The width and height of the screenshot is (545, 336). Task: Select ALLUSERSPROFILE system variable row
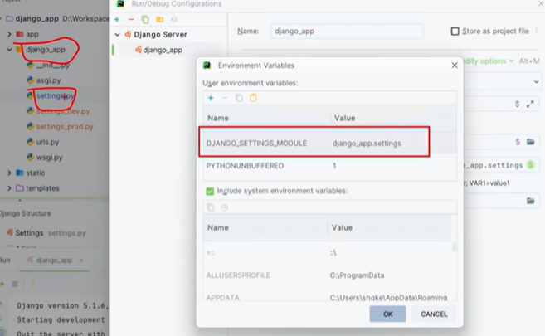point(327,275)
